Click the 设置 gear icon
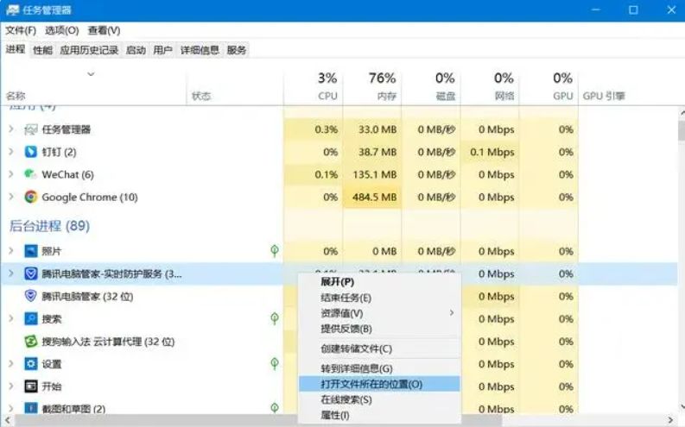The height and width of the screenshot is (427, 685). tap(30, 364)
